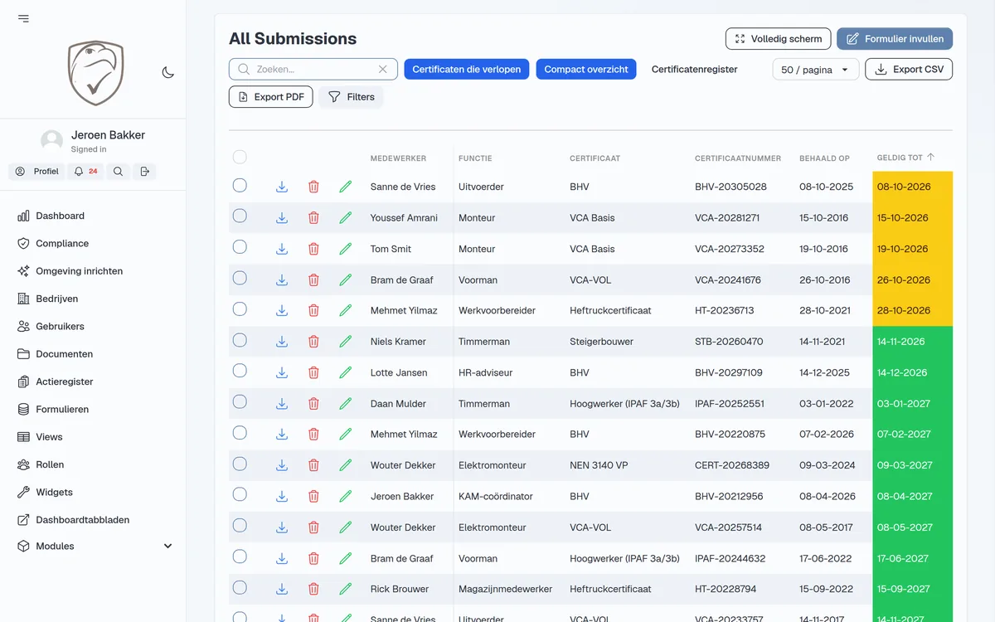Open the Filters panel
995x622 pixels.
[x=351, y=97]
